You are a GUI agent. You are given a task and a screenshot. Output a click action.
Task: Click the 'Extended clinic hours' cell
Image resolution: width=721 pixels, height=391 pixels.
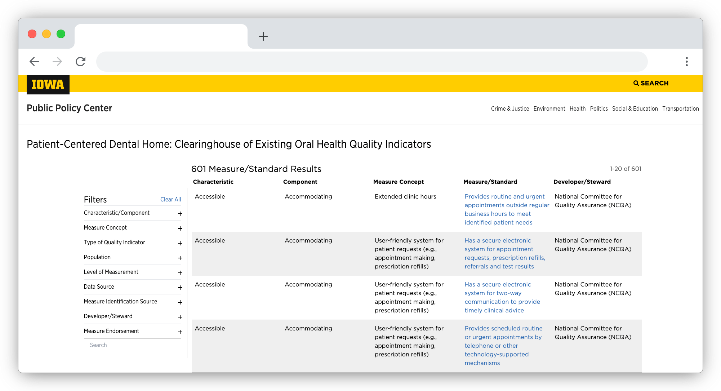coord(405,197)
